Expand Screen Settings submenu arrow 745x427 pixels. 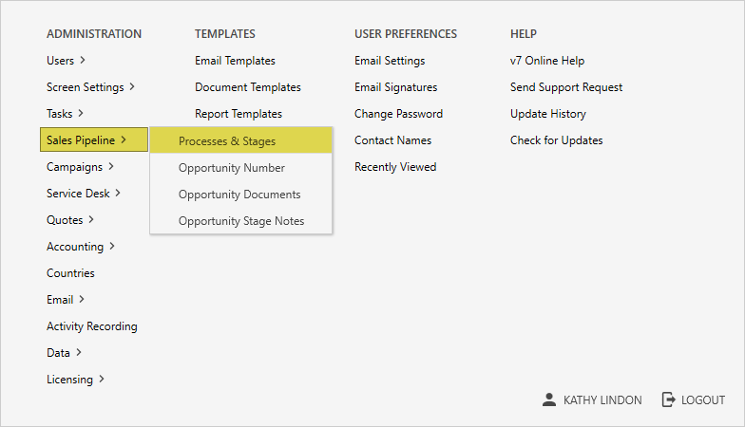tap(132, 87)
